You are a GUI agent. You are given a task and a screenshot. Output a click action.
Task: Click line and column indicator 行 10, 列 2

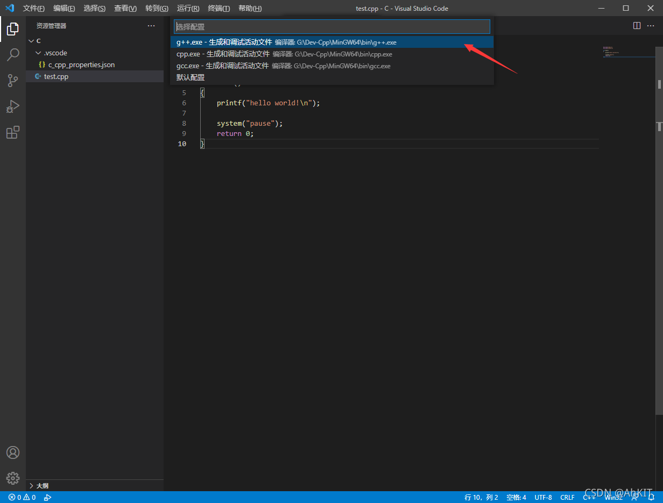click(x=481, y=497)
